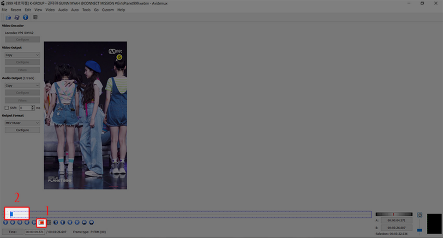
Task: Click the volume slider handle
Action: [419, 230]
